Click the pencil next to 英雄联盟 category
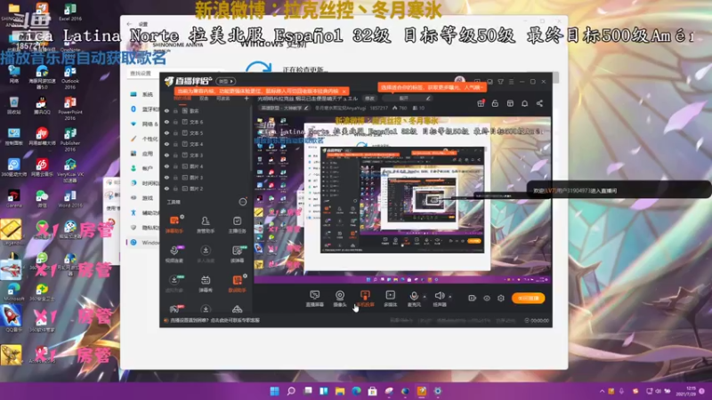The image size is (712, 400). click(x=306, y=108)
